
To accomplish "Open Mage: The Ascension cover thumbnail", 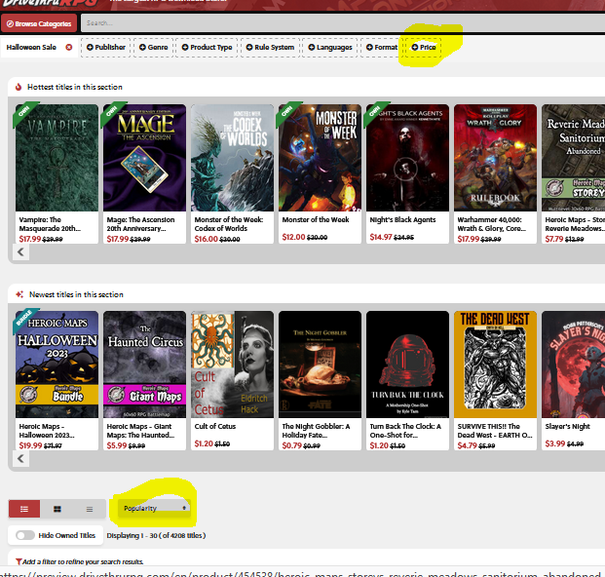I will [x=144, y=158].
